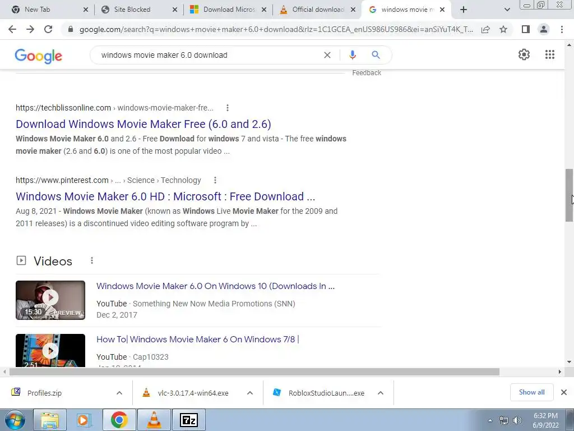The height and width of the screenshot is (431, 574).
Task: Start voice search with the microphone
Action: [352, 55]
